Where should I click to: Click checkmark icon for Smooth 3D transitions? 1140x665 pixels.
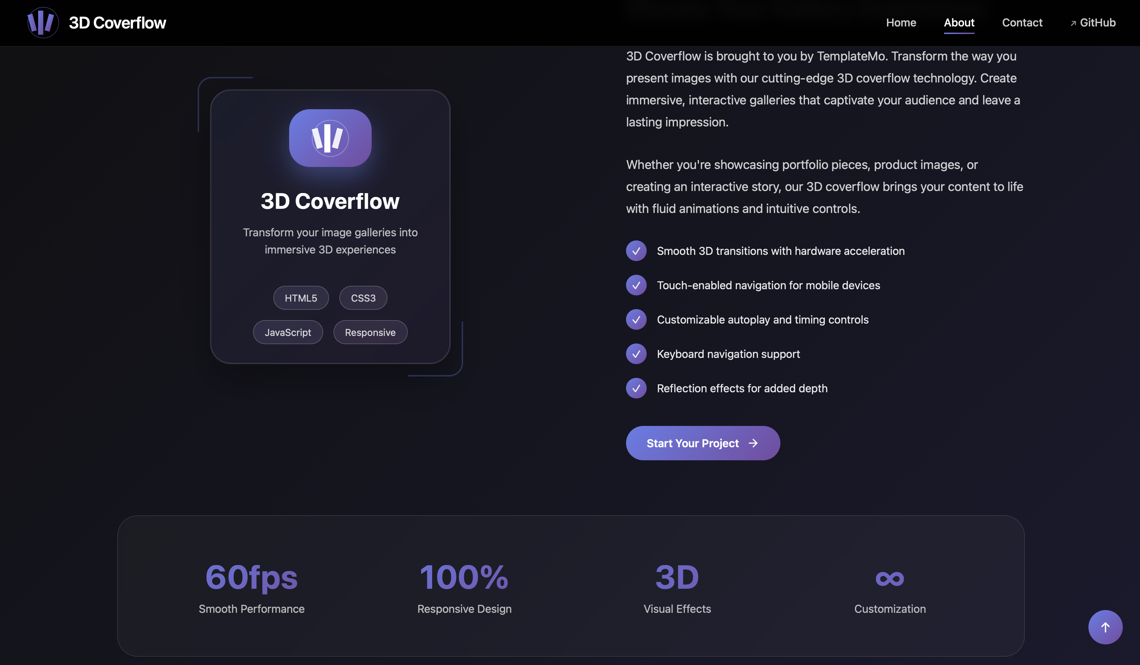coord(636,251)
